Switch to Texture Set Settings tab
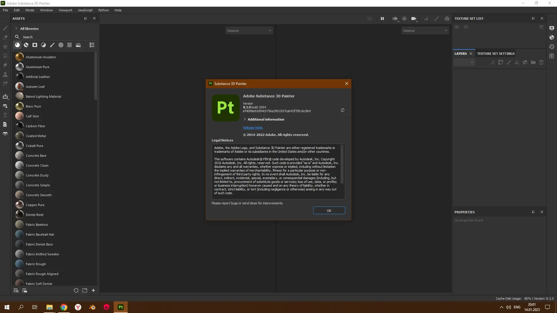 [x=496, y=54]
